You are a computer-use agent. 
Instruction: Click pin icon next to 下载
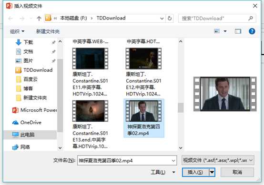click(53, 42)
